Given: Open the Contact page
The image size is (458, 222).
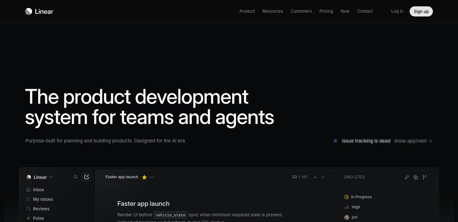Looking at the screenshot, I should pos(365,11).
